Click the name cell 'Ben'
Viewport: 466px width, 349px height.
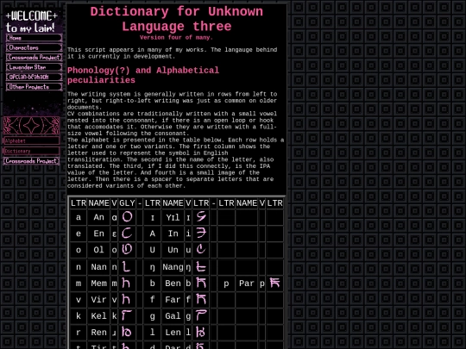point(173,284)
